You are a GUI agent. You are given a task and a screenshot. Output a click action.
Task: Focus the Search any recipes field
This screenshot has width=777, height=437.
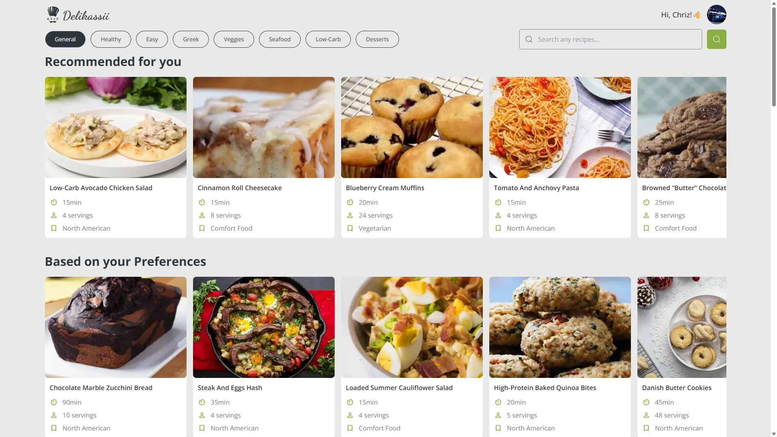tap(610, 39)
